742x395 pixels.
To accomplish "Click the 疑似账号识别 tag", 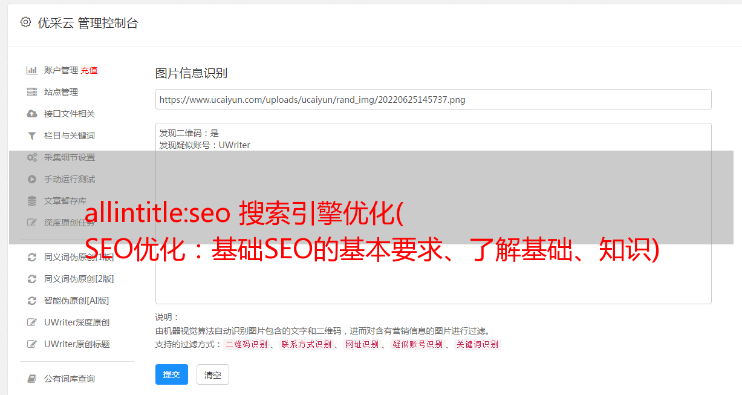I will (x=417, y=344).
